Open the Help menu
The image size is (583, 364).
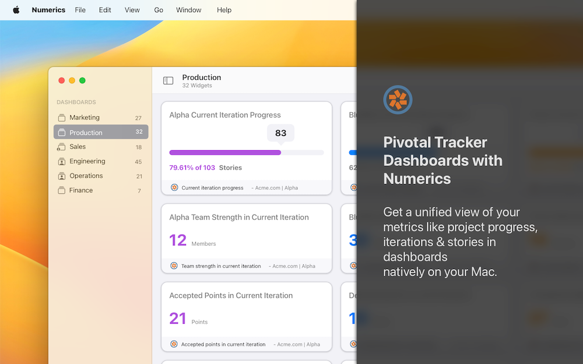click(x=224, y=10)
